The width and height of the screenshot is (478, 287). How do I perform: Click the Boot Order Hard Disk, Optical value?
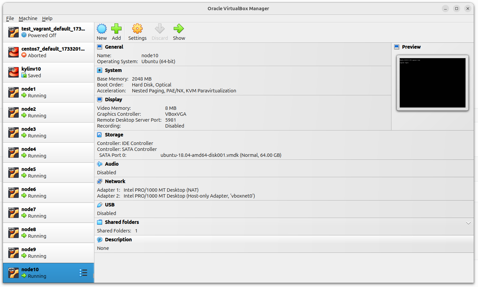pyautogui.click(x=151, y=85)
